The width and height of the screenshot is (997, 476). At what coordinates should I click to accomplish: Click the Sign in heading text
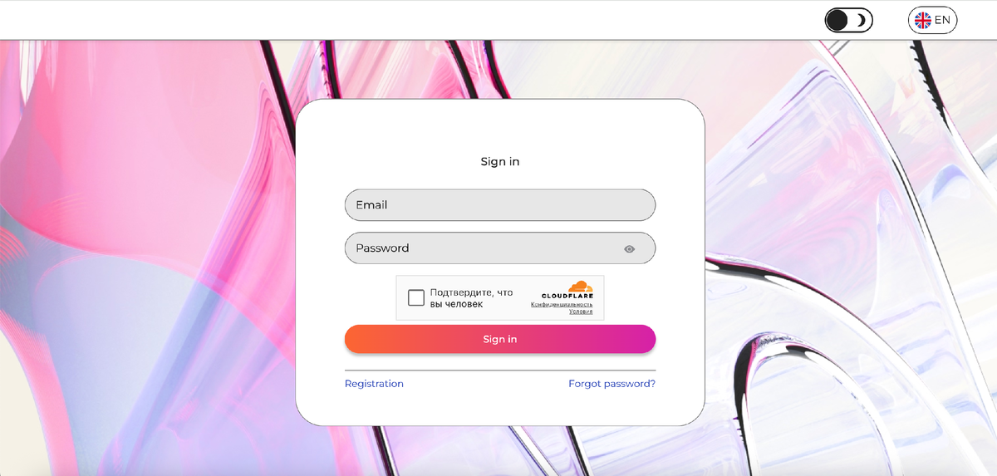(x=500, y=161)
